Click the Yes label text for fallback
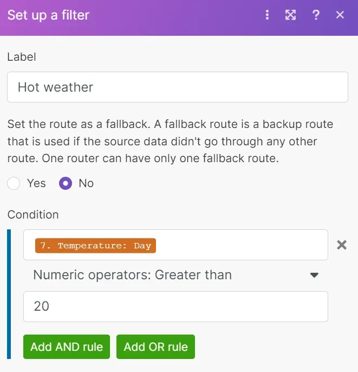The height and width of the screenshot is (372, 358). click(36, 183)
